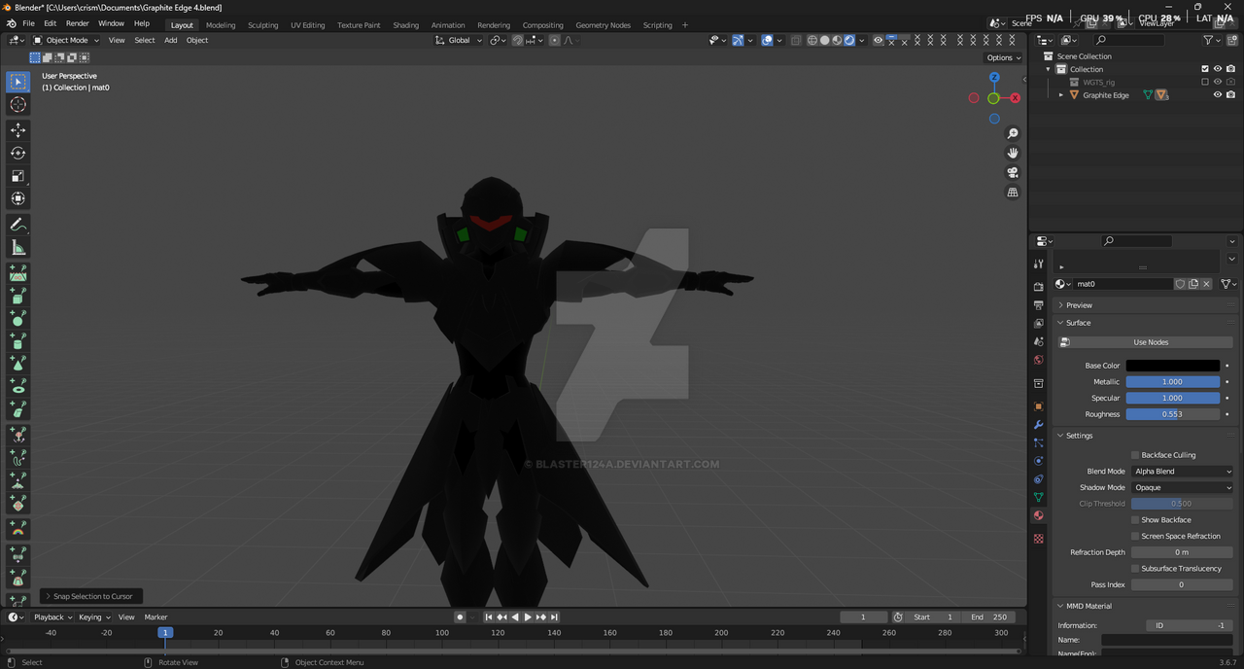The height and width of the screenshot is (669, 1244).
Task: Open the Base Color swatch
Action: coord(1172,366)
